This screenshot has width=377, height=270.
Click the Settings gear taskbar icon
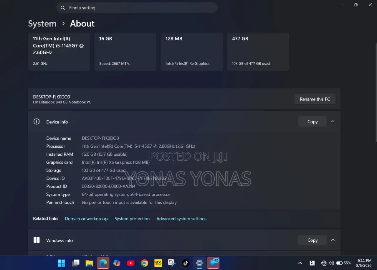coord(199,263)
